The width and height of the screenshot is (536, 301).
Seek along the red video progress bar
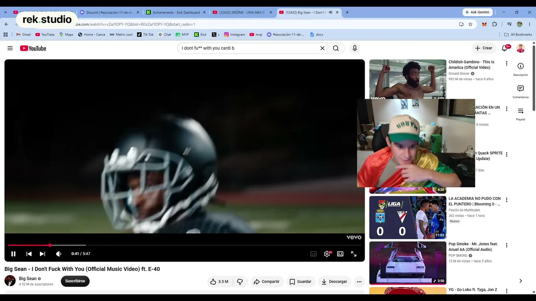point(184,245)
